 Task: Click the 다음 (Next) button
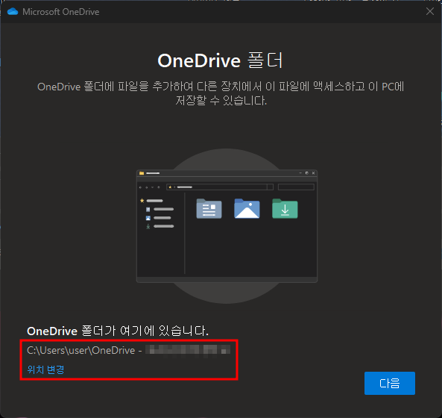tap(390, 383)
